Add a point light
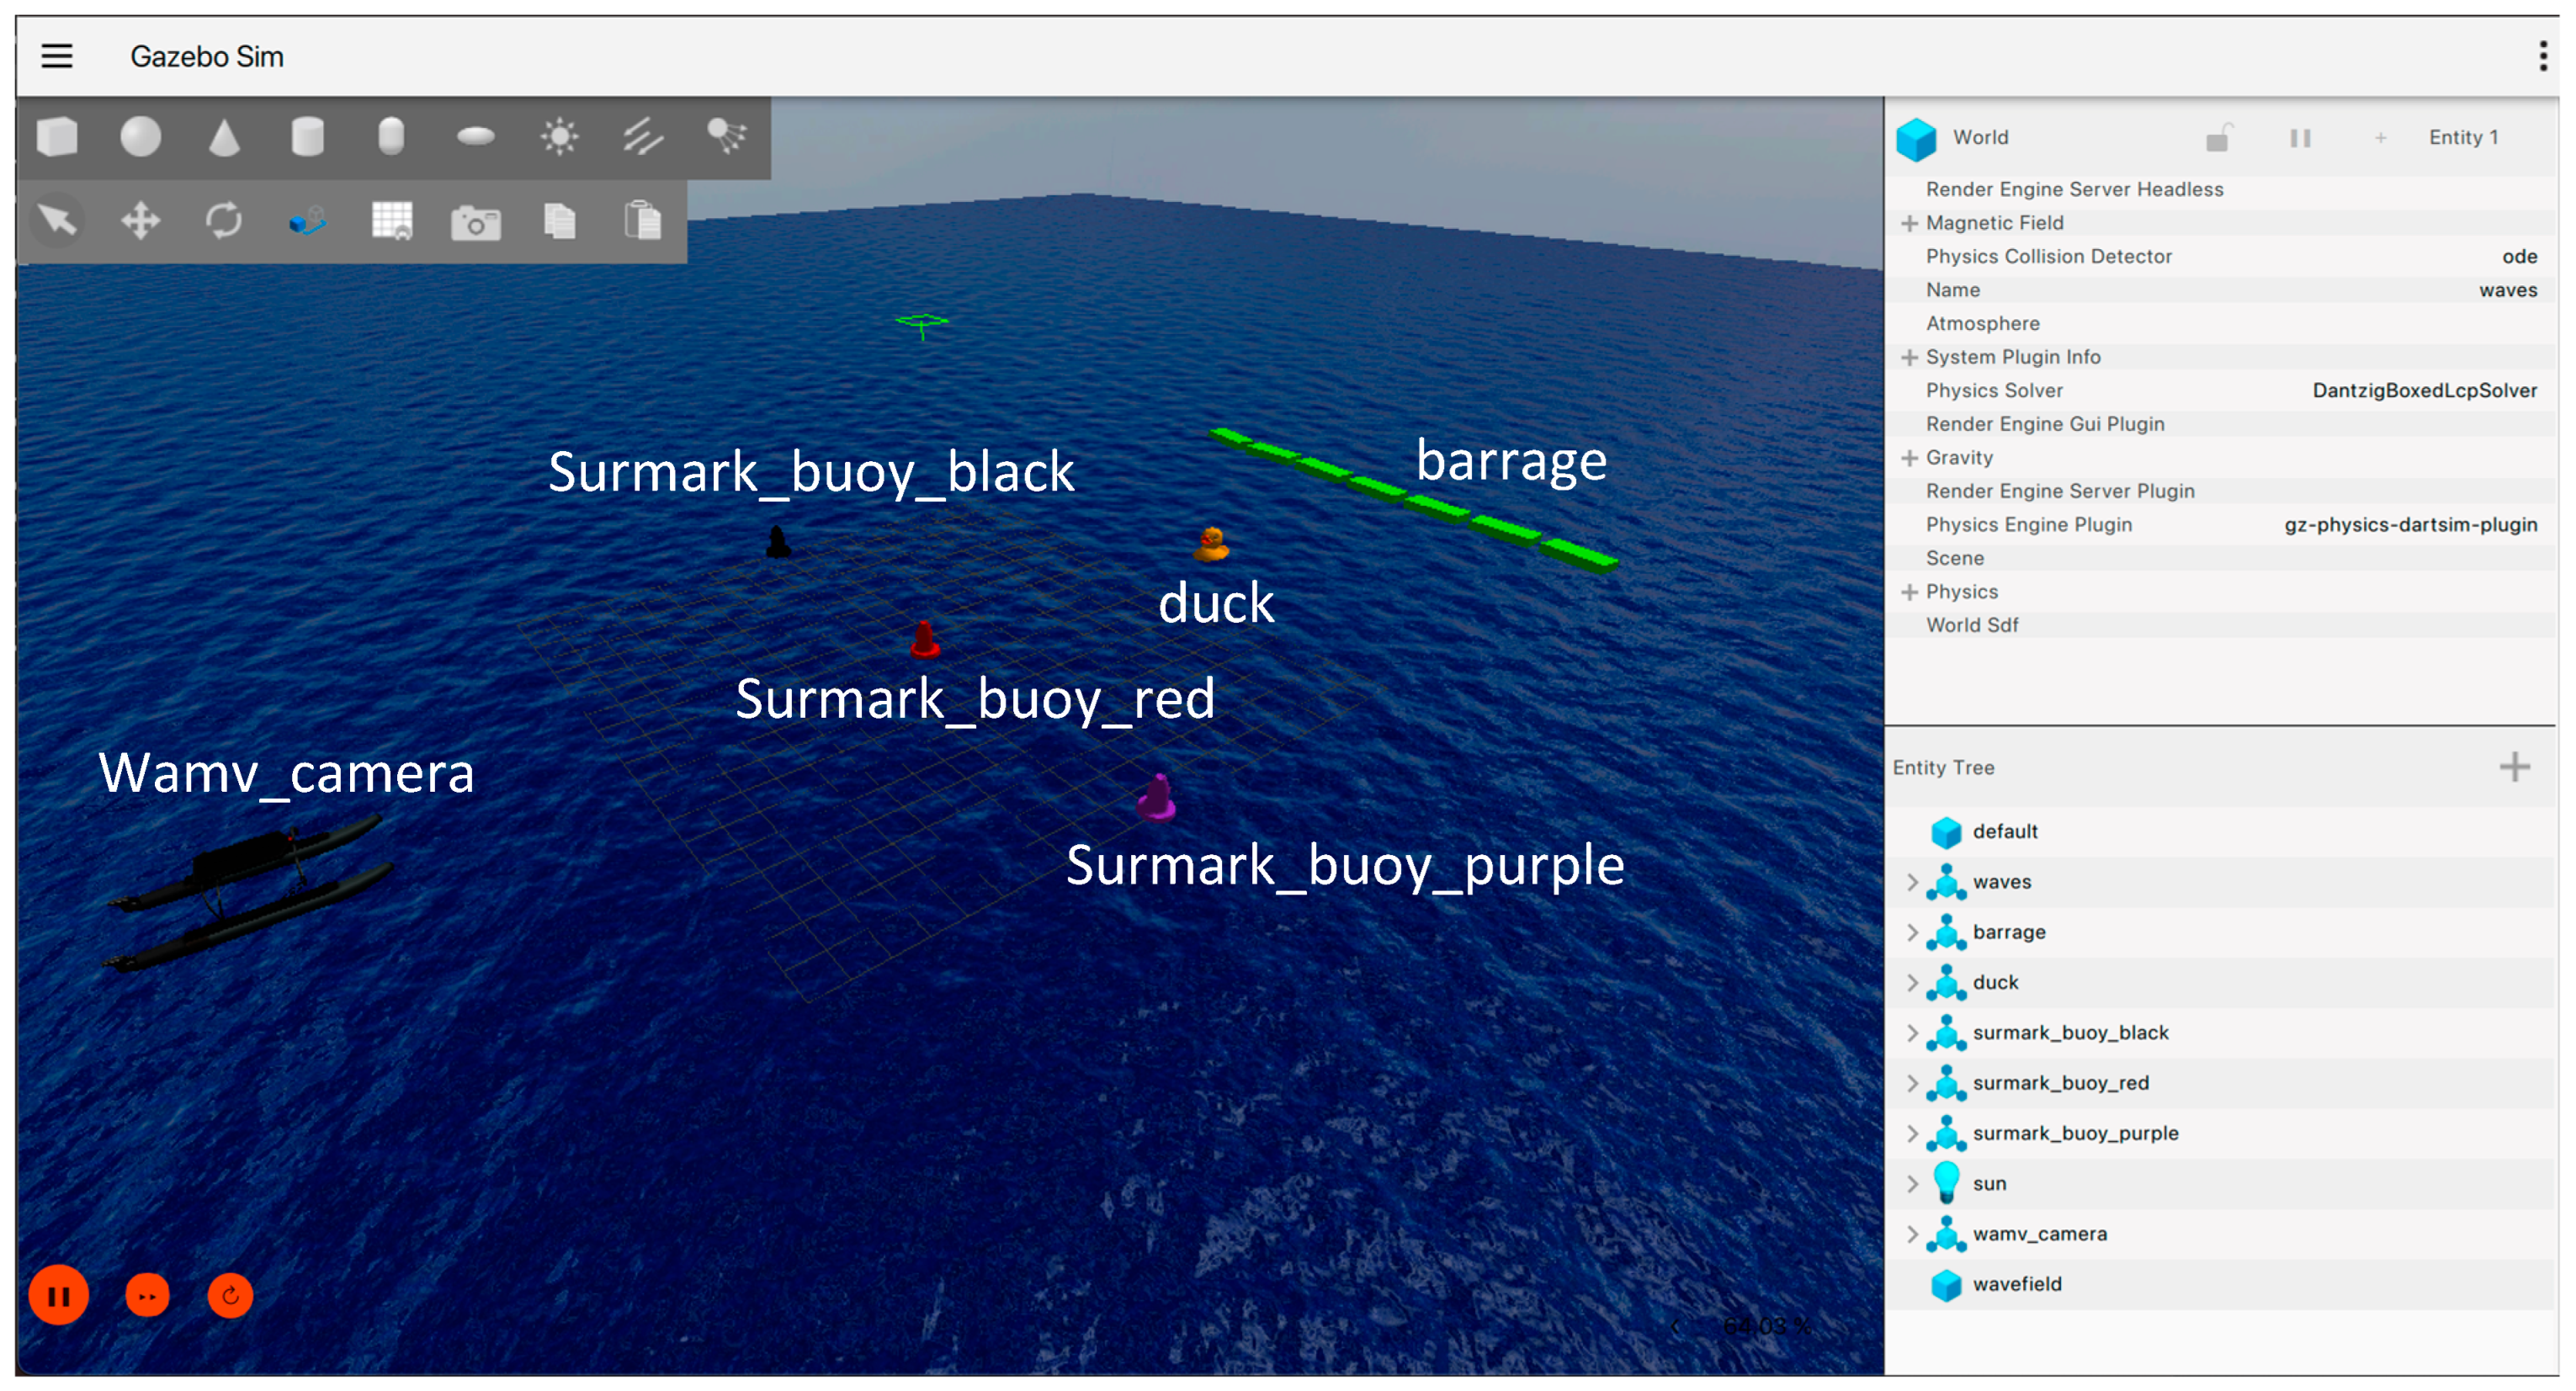This screenshot has height=1391, width=2576. coord(559,137)
